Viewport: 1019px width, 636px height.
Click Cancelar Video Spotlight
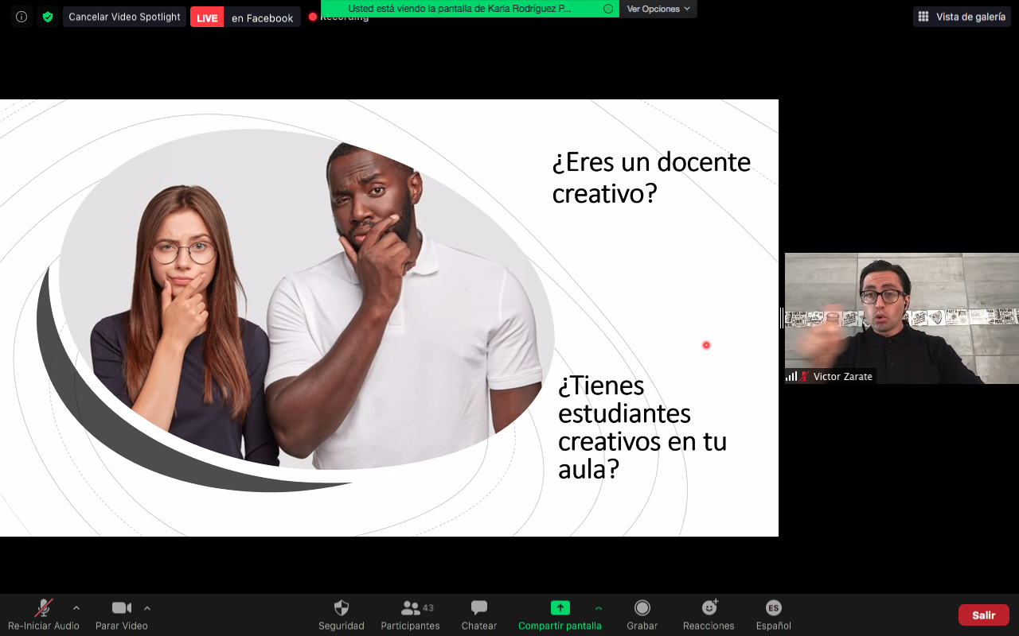(124, 17)
